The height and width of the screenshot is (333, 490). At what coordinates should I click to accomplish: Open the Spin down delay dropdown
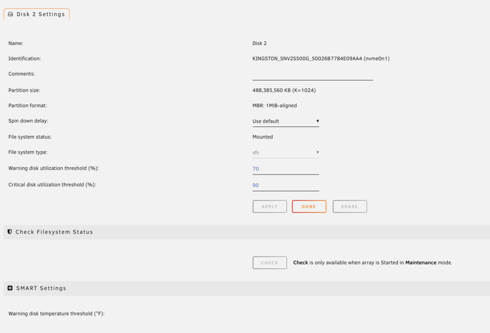(x=286, y=121)
